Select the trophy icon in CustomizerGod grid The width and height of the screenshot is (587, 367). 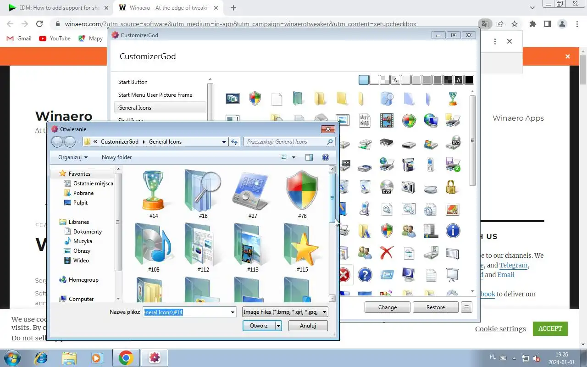[453, 98]
